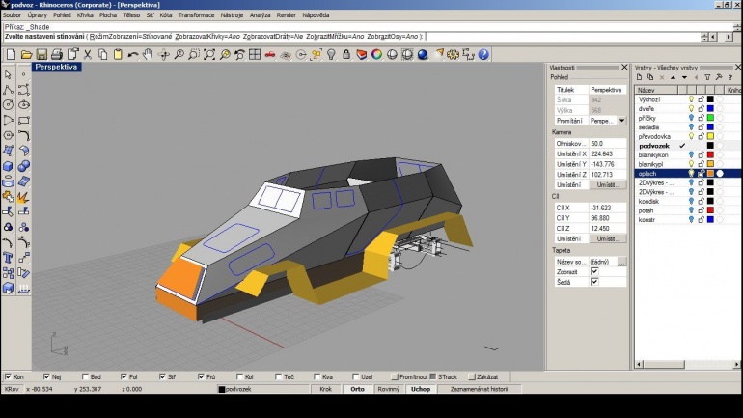This screenshot has width=743, height=418.
Task: Open the Promítání projection dropdown
Action: tap(621, 121)
